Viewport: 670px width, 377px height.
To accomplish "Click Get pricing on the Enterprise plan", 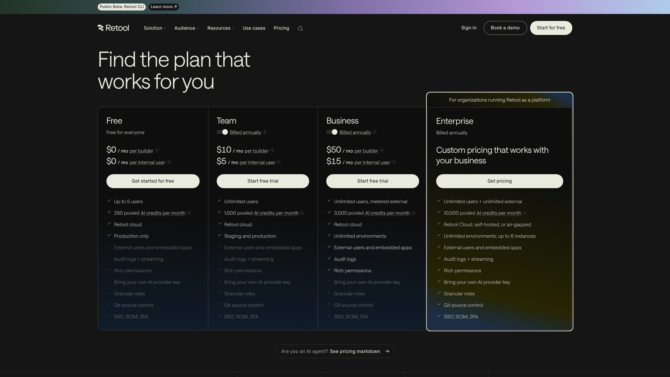I will (499, 181).
